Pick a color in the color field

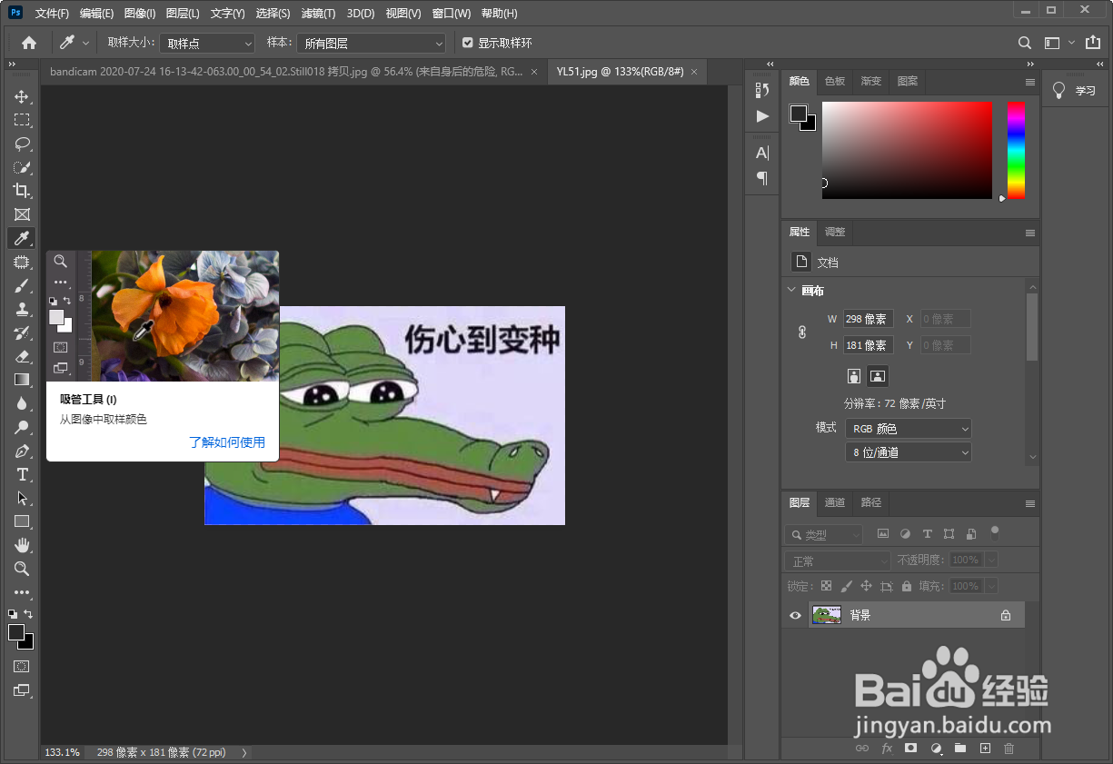coord(907,150)
